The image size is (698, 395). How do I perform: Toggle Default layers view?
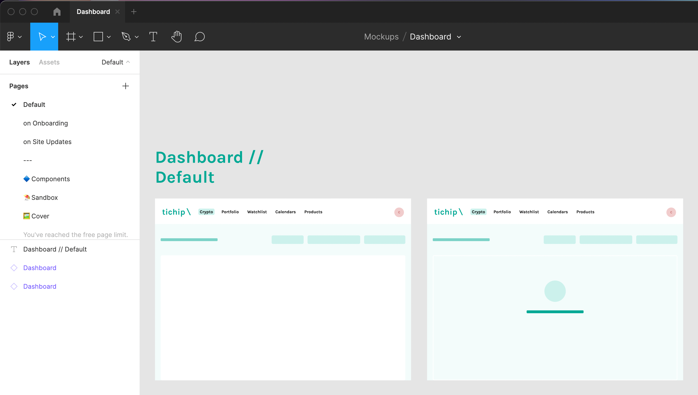click(117, 62)
